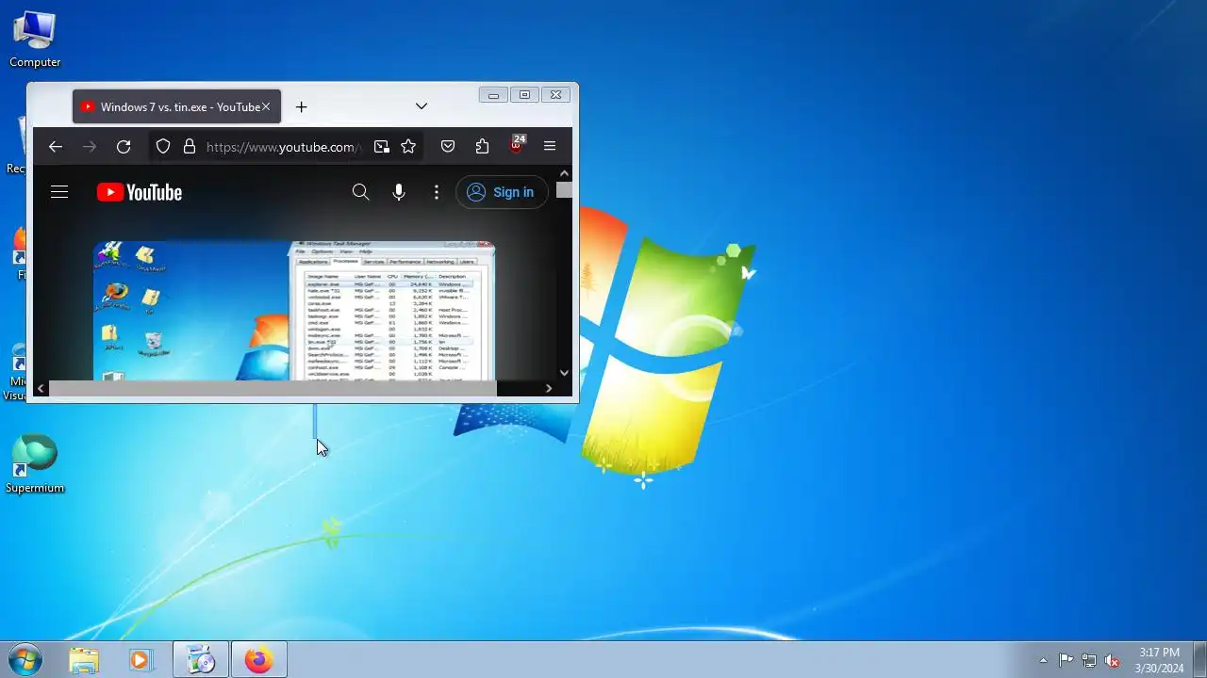Image resolution: width=1207 pixels, height=678 pixels.
Task: Open Windows Explorer from the taskbar
Action: [84, 660]
